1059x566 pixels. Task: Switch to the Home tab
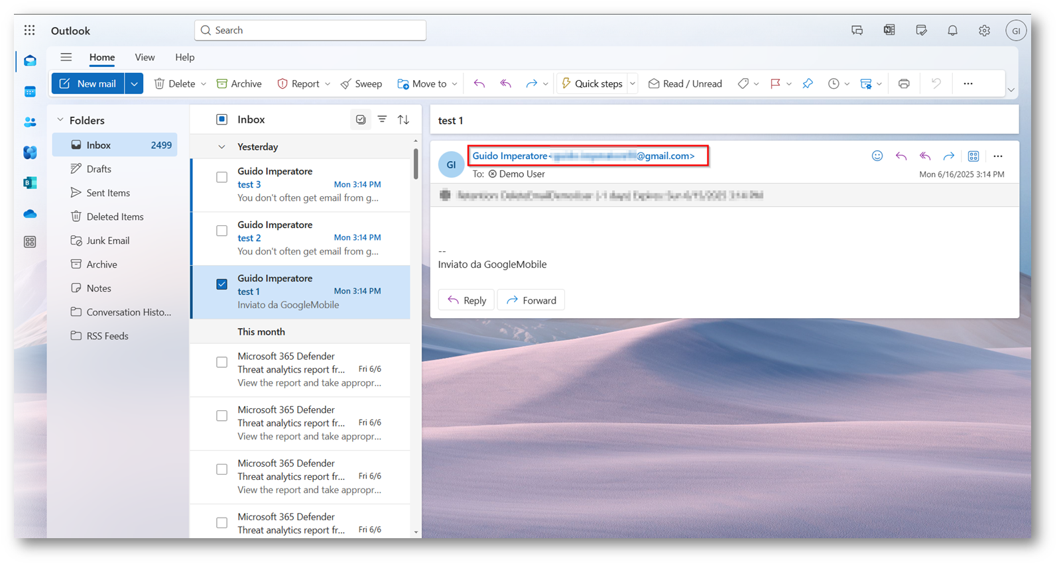point(102,58)
